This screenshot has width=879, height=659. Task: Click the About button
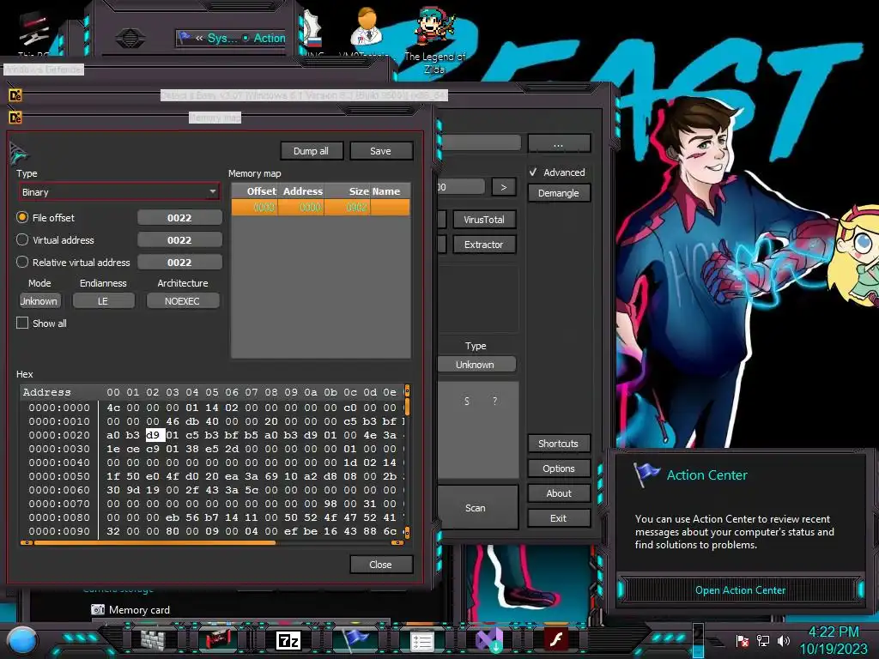558,493
